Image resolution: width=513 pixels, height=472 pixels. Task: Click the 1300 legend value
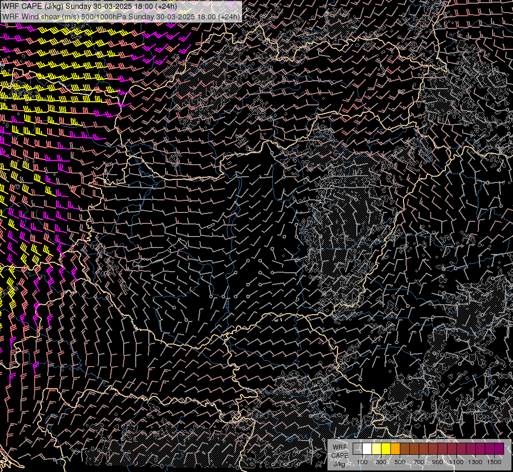point(475,462)
